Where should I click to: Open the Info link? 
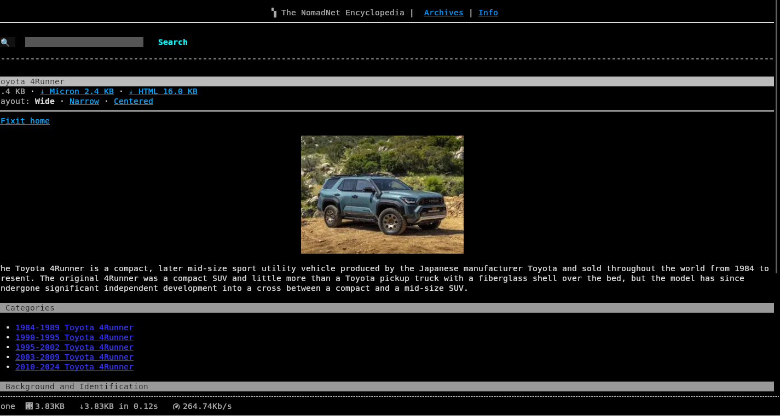[x=488, y=13]
